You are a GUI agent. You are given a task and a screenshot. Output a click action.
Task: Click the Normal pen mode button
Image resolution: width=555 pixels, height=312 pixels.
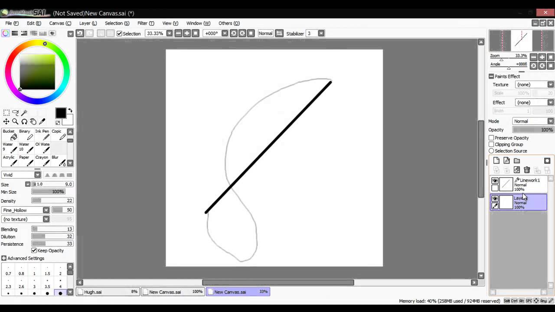(x=265, y=33)
